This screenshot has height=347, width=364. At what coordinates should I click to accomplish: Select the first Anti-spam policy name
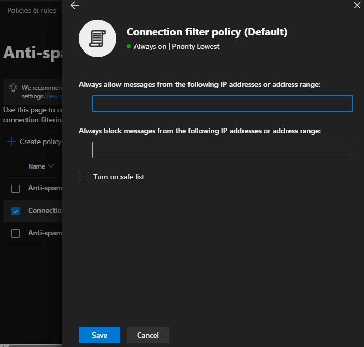(x=45, y=188)
